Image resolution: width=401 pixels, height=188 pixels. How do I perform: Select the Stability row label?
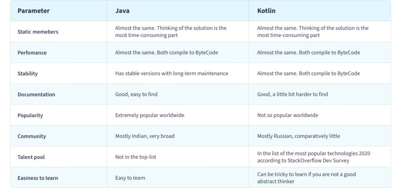point(28,74)
